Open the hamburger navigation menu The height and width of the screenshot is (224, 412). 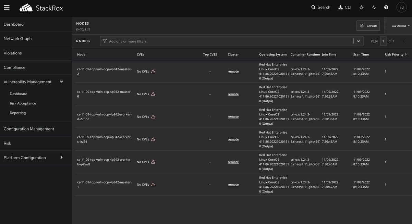(7, 7)
